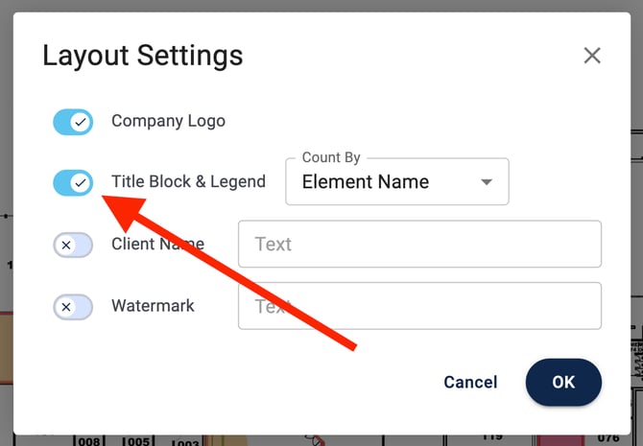Image resolution: width=643 pixels, height=446 pixels.
Task: Click the dropdown arrow beside Element Name
Action: coord(487,182)
